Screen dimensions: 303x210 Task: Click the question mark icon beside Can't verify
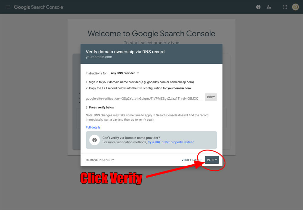(x=94, y=140)
